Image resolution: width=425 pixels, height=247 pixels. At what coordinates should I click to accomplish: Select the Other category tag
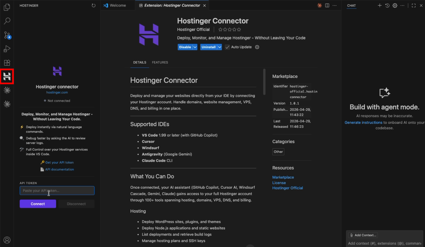coord(278,152)
